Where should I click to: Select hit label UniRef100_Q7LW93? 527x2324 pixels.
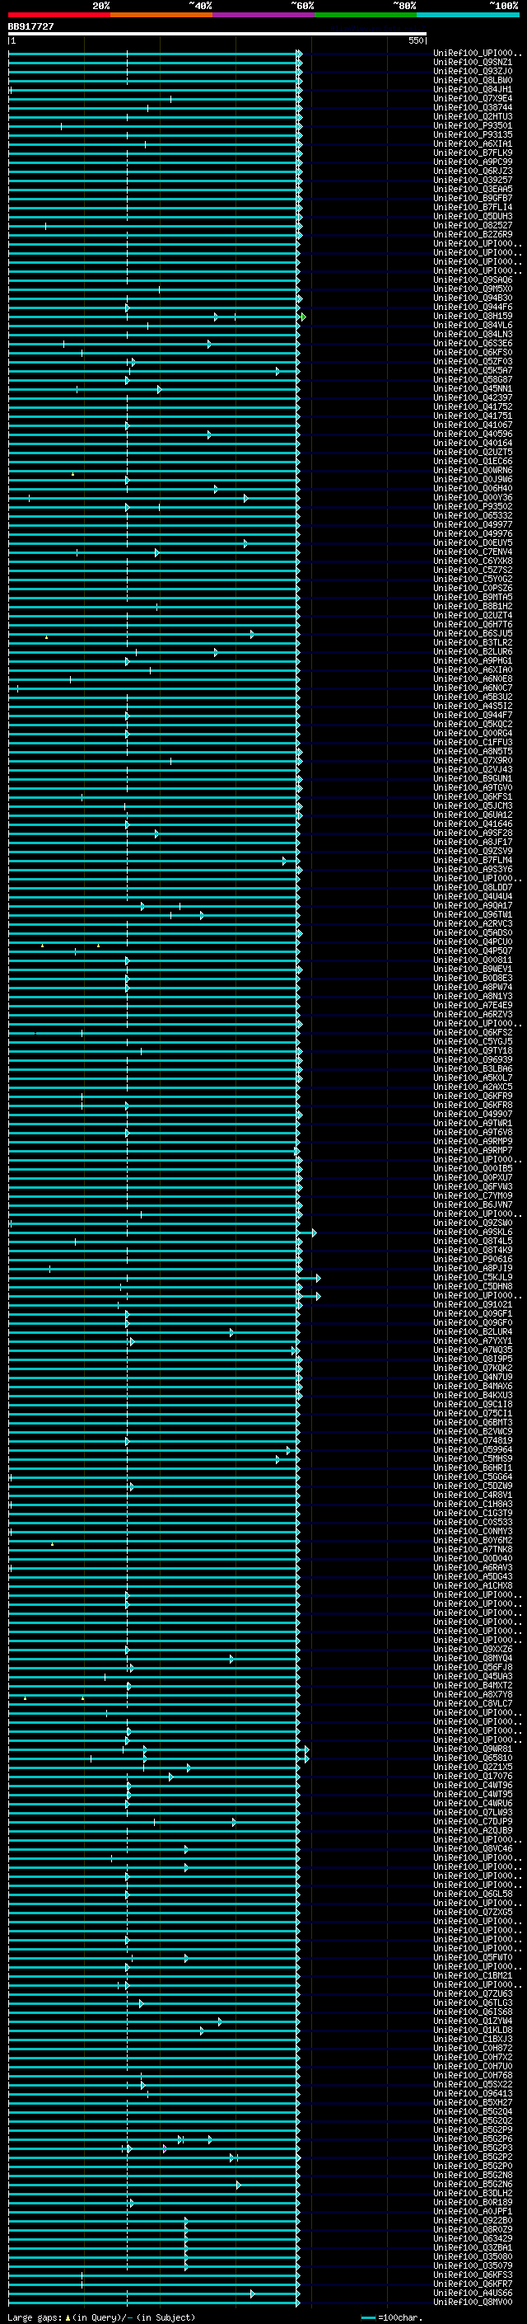coord(473,1813)
